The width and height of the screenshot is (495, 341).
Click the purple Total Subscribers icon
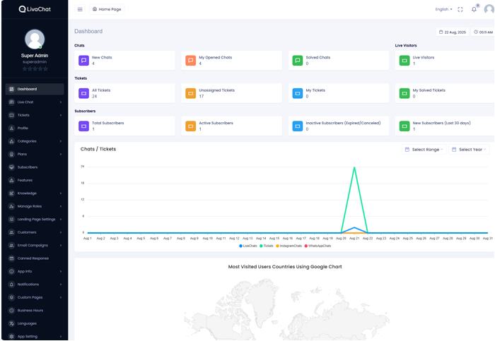point(83,126)
